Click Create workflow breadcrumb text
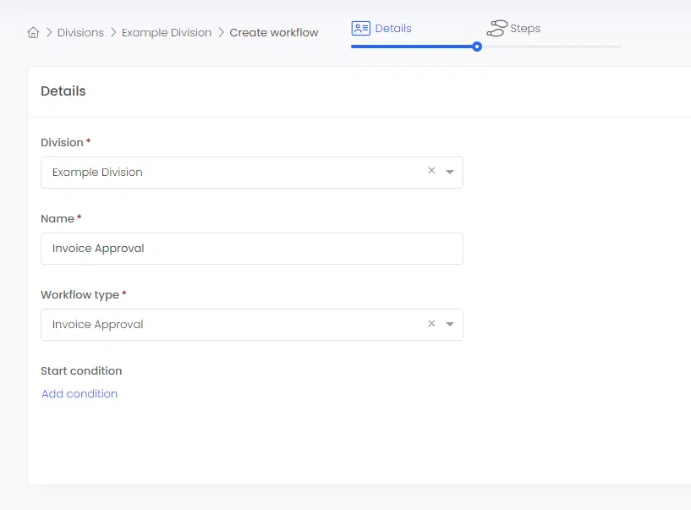 pos(274,33)
